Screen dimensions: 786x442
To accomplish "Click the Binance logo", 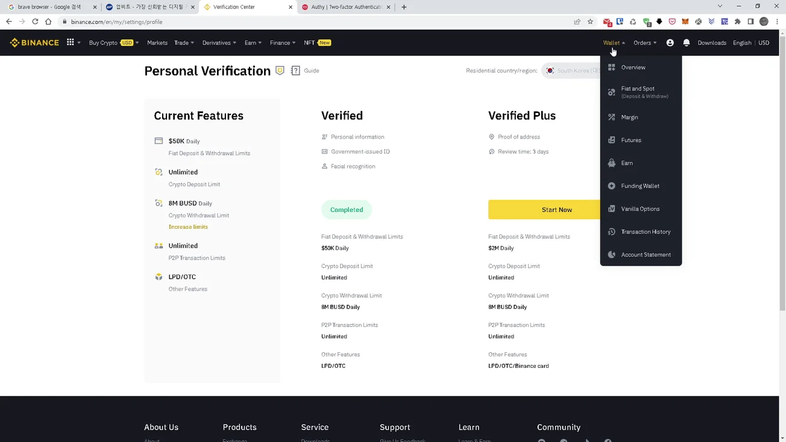I will click(34, 43).
